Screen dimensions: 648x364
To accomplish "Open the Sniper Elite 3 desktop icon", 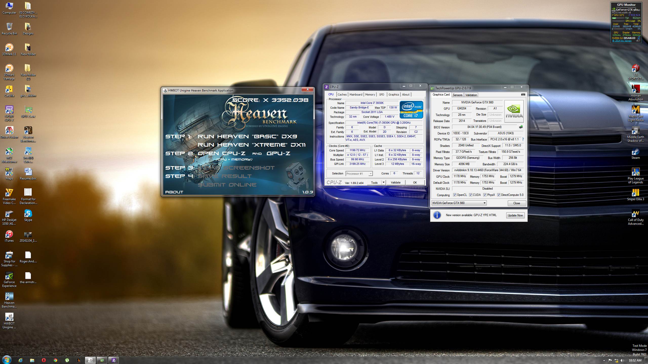I will coord(635,195).
